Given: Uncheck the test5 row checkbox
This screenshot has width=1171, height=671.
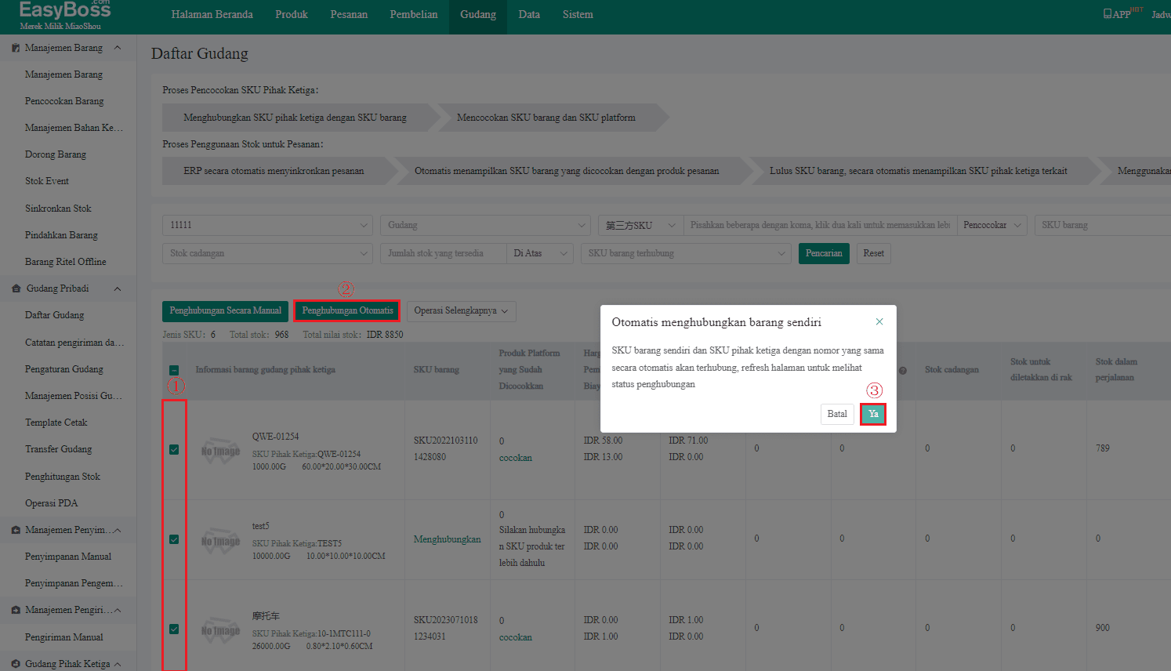Looking at the screenshot, I should coord(174,539).
